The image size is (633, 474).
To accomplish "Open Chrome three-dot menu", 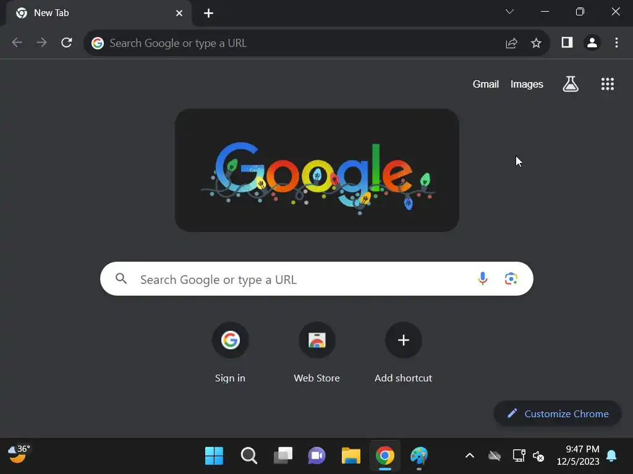I will tap(616, 43).
